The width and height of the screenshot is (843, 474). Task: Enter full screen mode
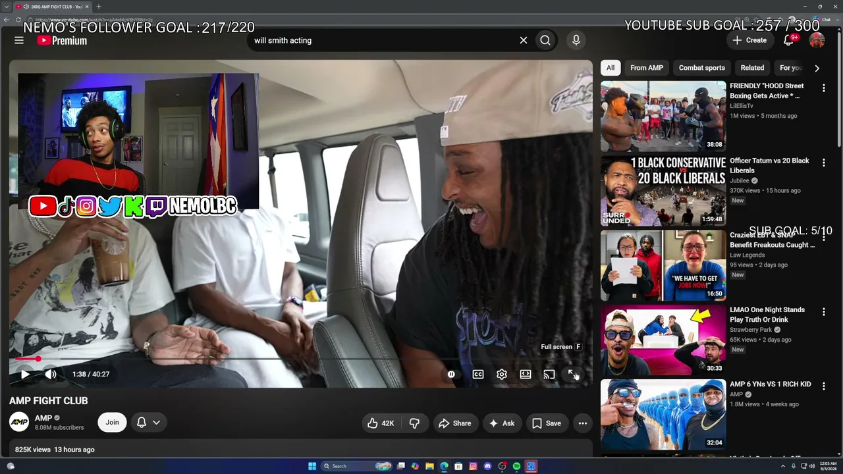[x=573, y=374]
